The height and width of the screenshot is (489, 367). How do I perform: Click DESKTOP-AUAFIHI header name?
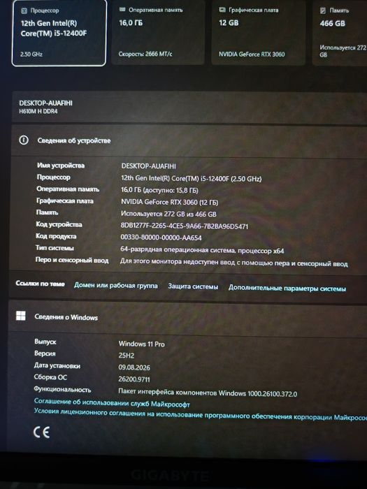click(46, 103)
